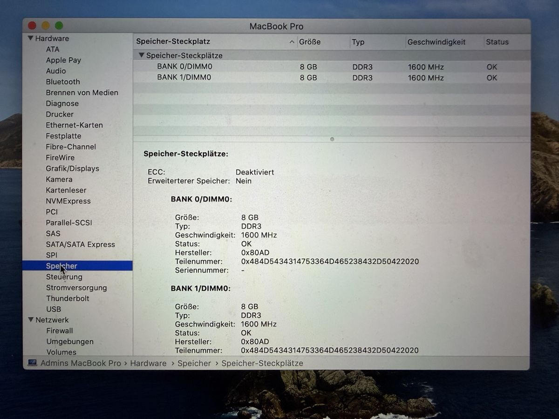Screen dimensions: 559x419
Task: Toggle the sort direction arrow on Speicher-Steckplatz
Action: click(292, 42)
